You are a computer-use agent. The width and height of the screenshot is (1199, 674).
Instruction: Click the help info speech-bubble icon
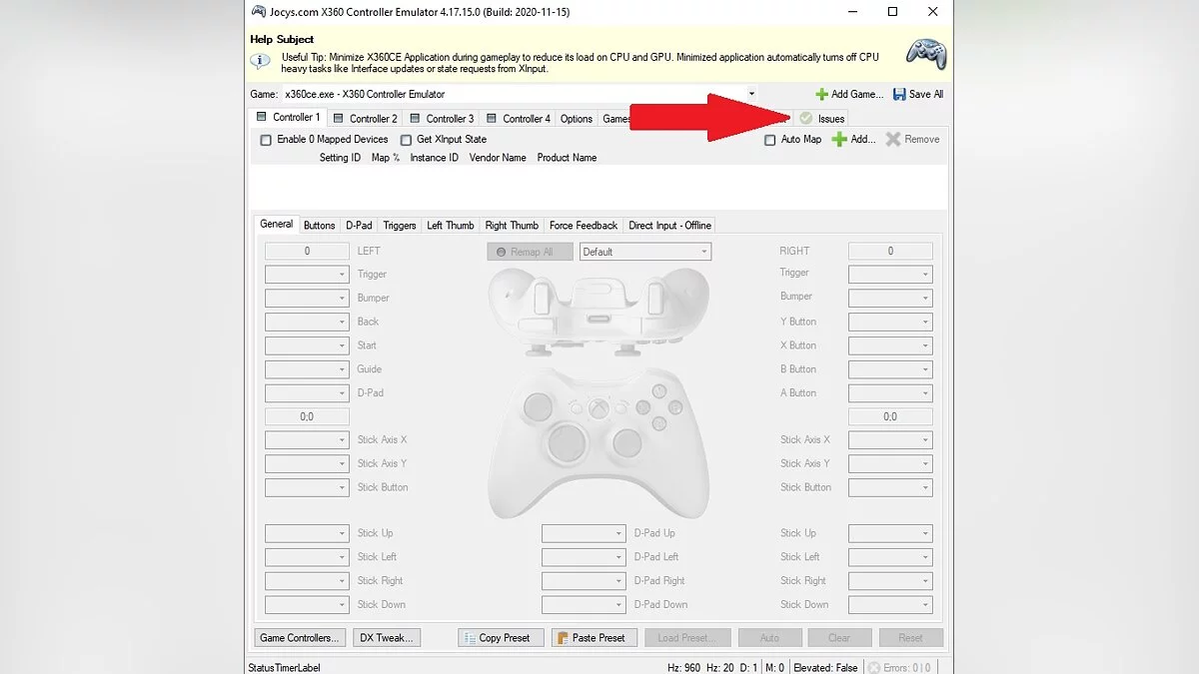(260, 61)
